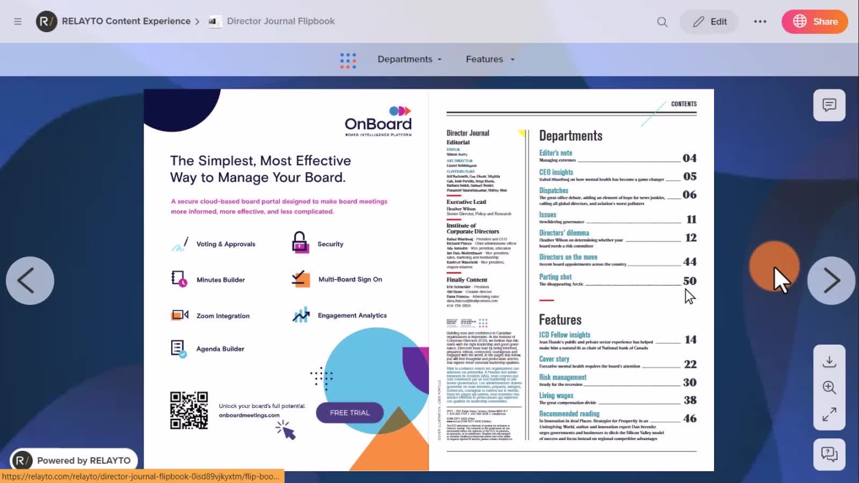
Task: Click the Share button
Action: click(814, 21)
